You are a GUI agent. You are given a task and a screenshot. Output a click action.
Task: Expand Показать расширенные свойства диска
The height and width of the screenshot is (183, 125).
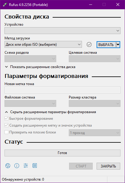pos(40,67)
